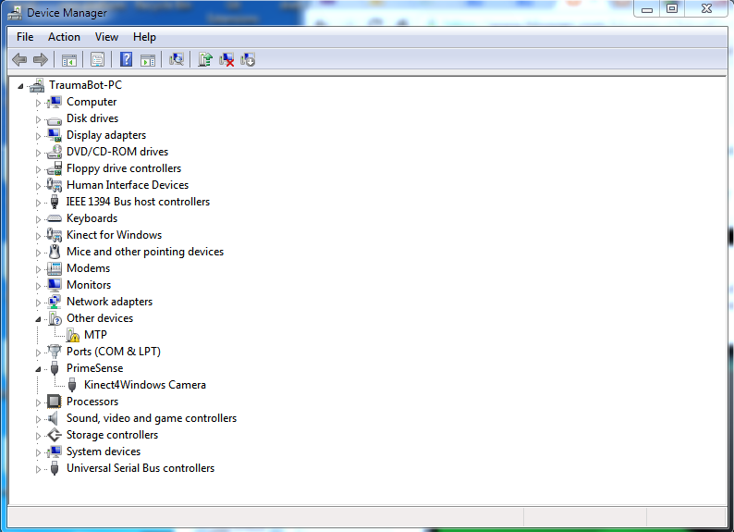Click the Display adapters icon
Viewport: 734px width, 532px height.
(55, 135)
